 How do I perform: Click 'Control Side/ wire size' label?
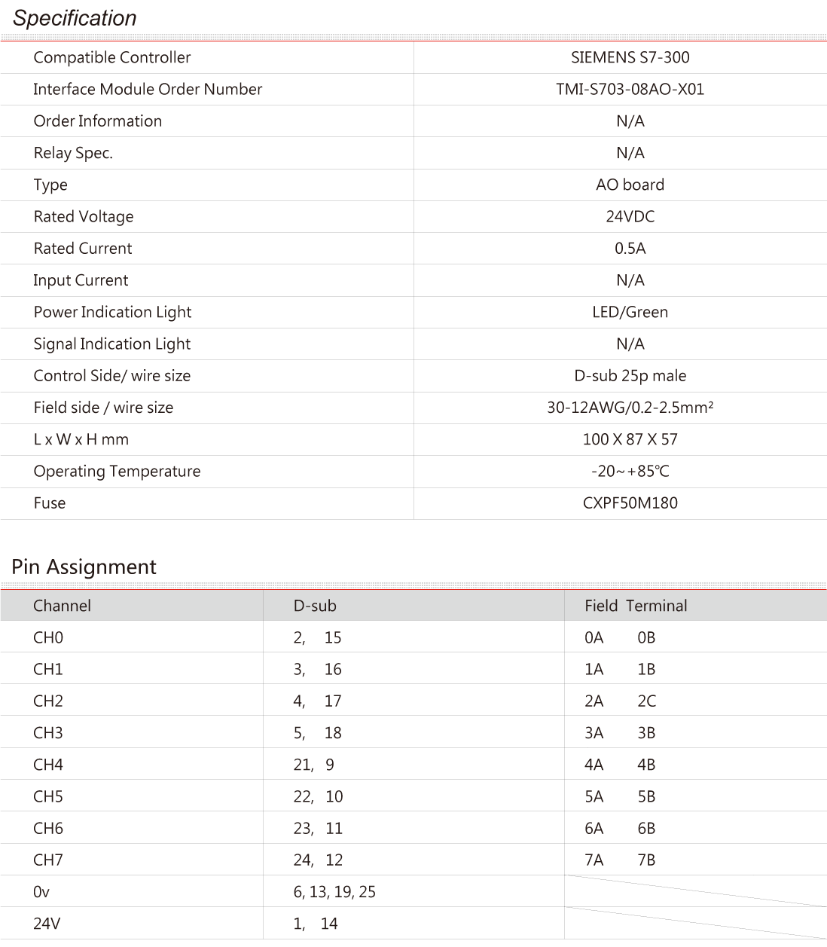pyautogui.click(x=112, y=375)
